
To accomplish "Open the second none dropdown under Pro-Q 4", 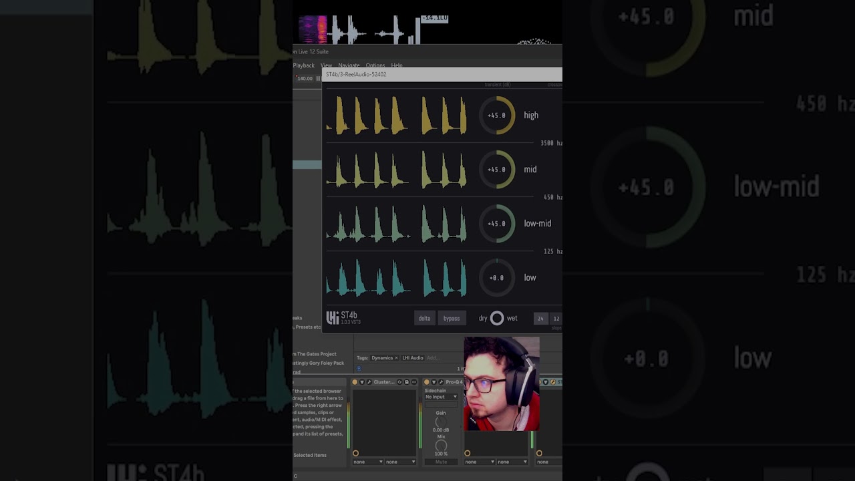I will tap(512, 462).
